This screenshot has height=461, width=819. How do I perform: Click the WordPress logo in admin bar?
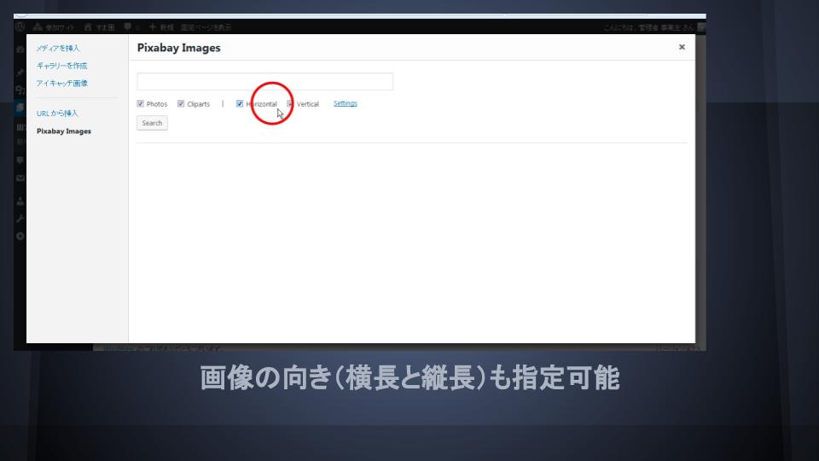click(20, 27)
